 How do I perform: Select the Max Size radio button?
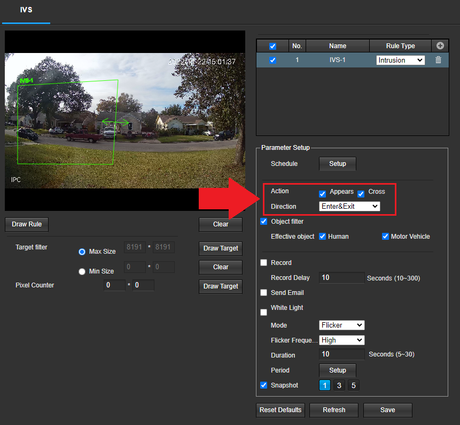tap(82, 252)
